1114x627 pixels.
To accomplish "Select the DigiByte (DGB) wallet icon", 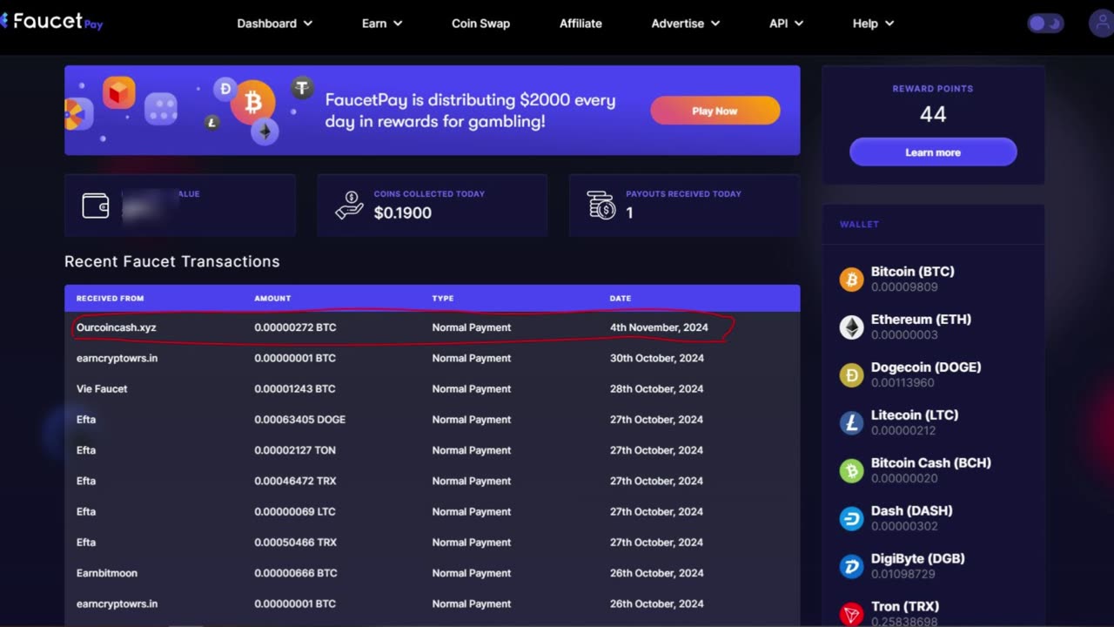I will tap(851, 567).
